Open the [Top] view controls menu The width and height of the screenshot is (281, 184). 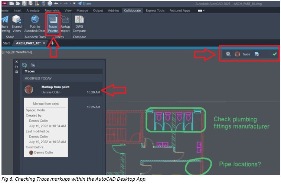point(7,52)
